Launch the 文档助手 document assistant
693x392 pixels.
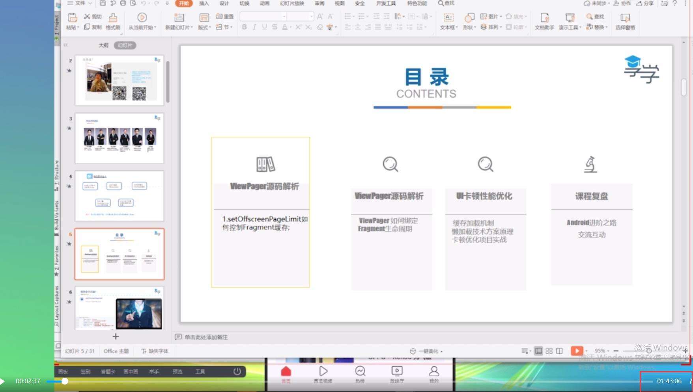544,22
